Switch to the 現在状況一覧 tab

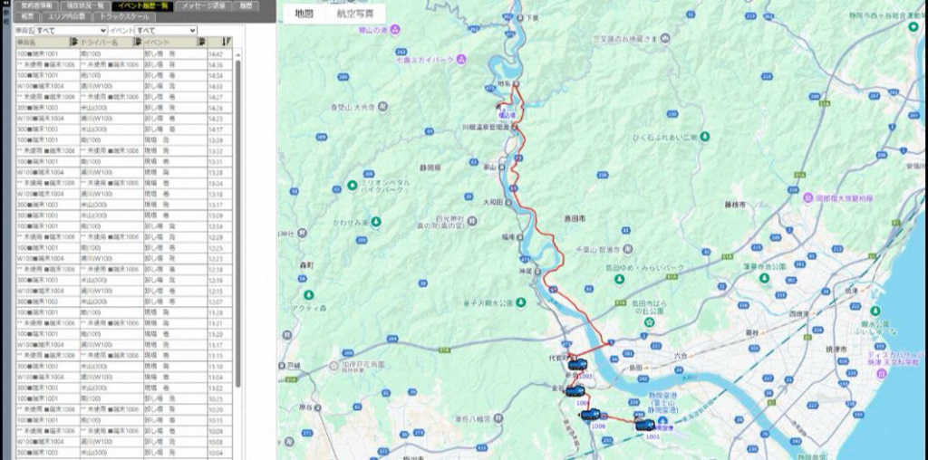[x=85, y=6]
